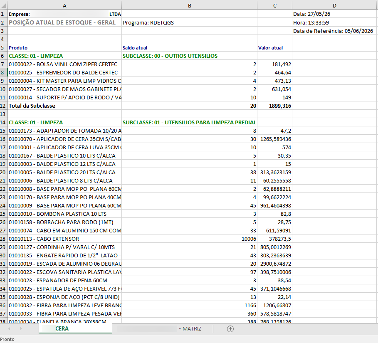378x343 pixels.
Task: Select '01010025 - ESPATULA DE AÇO FLEXIVEL' cell
Action: tap(64, 289)
